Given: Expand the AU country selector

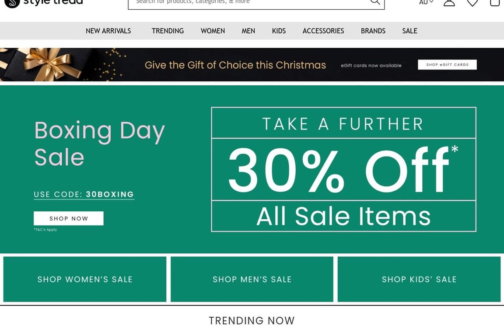Looking at the screenshot, I should tap(426, 2).
